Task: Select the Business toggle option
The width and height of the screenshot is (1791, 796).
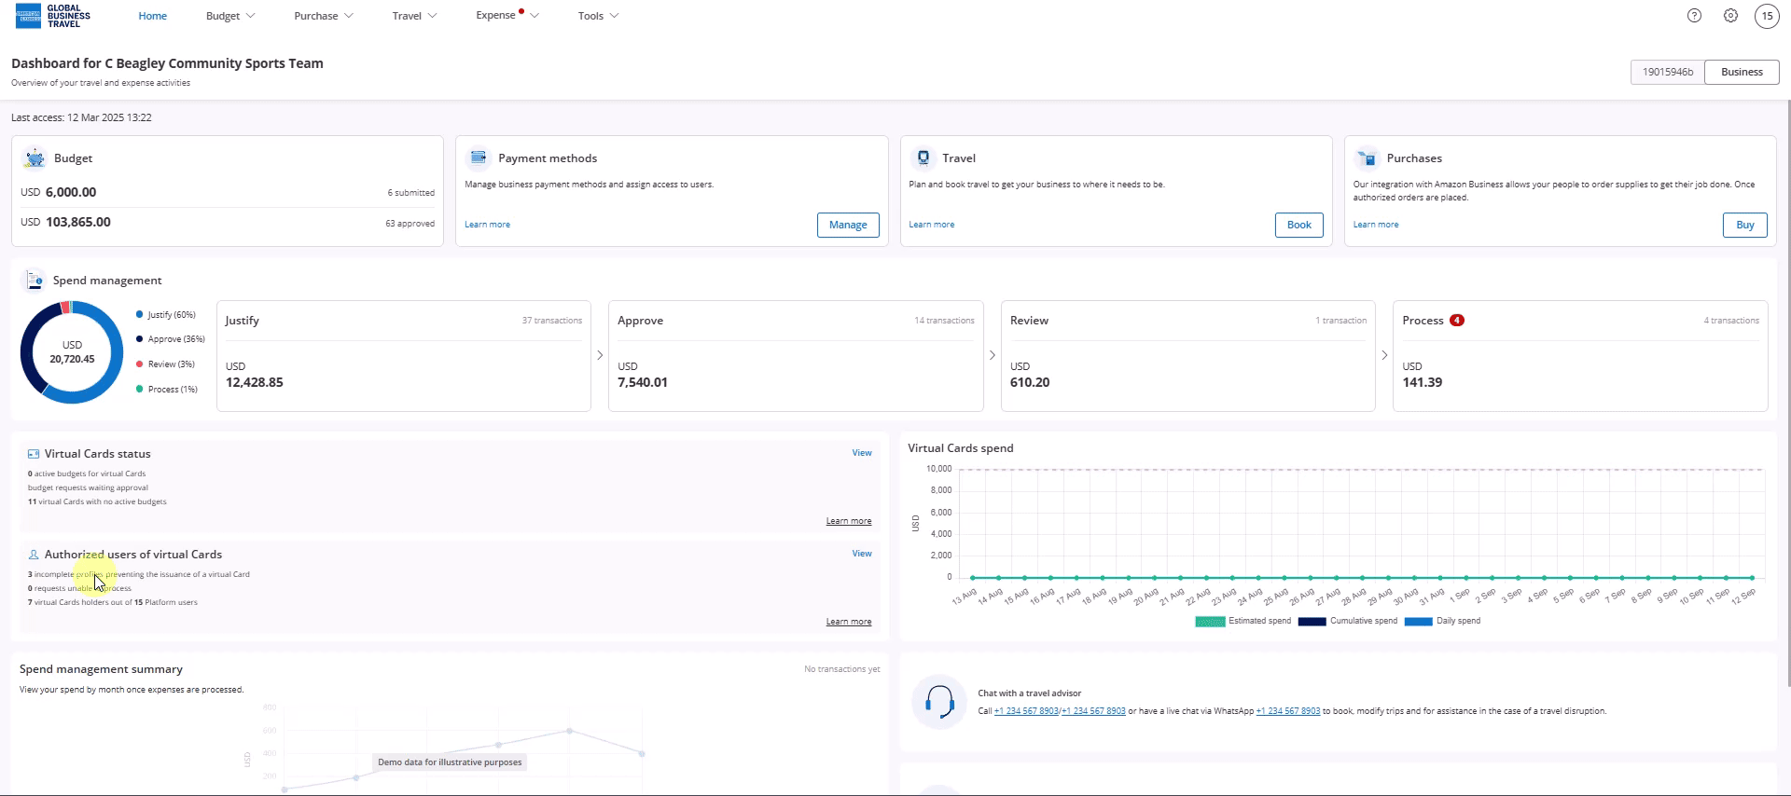Action: [1742, 72]
